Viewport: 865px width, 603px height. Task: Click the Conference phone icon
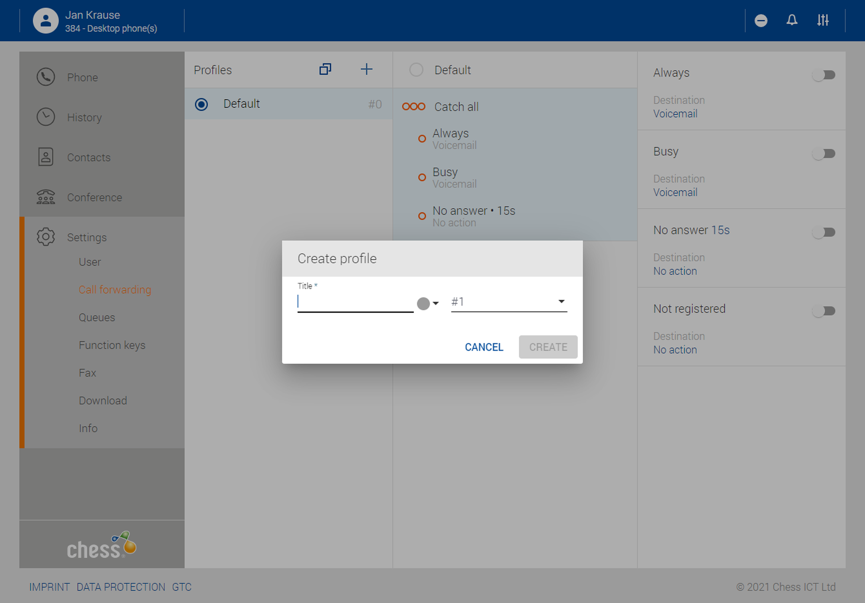click(45, 197)
